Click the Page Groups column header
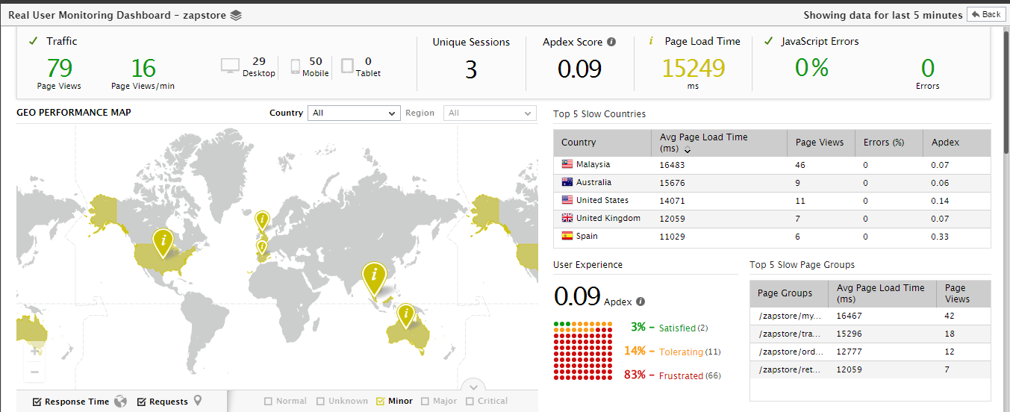Viewport: 1010px width, 412px height. tap(789, 293)
